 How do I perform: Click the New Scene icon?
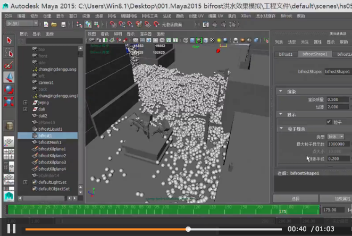coord(46,24)
